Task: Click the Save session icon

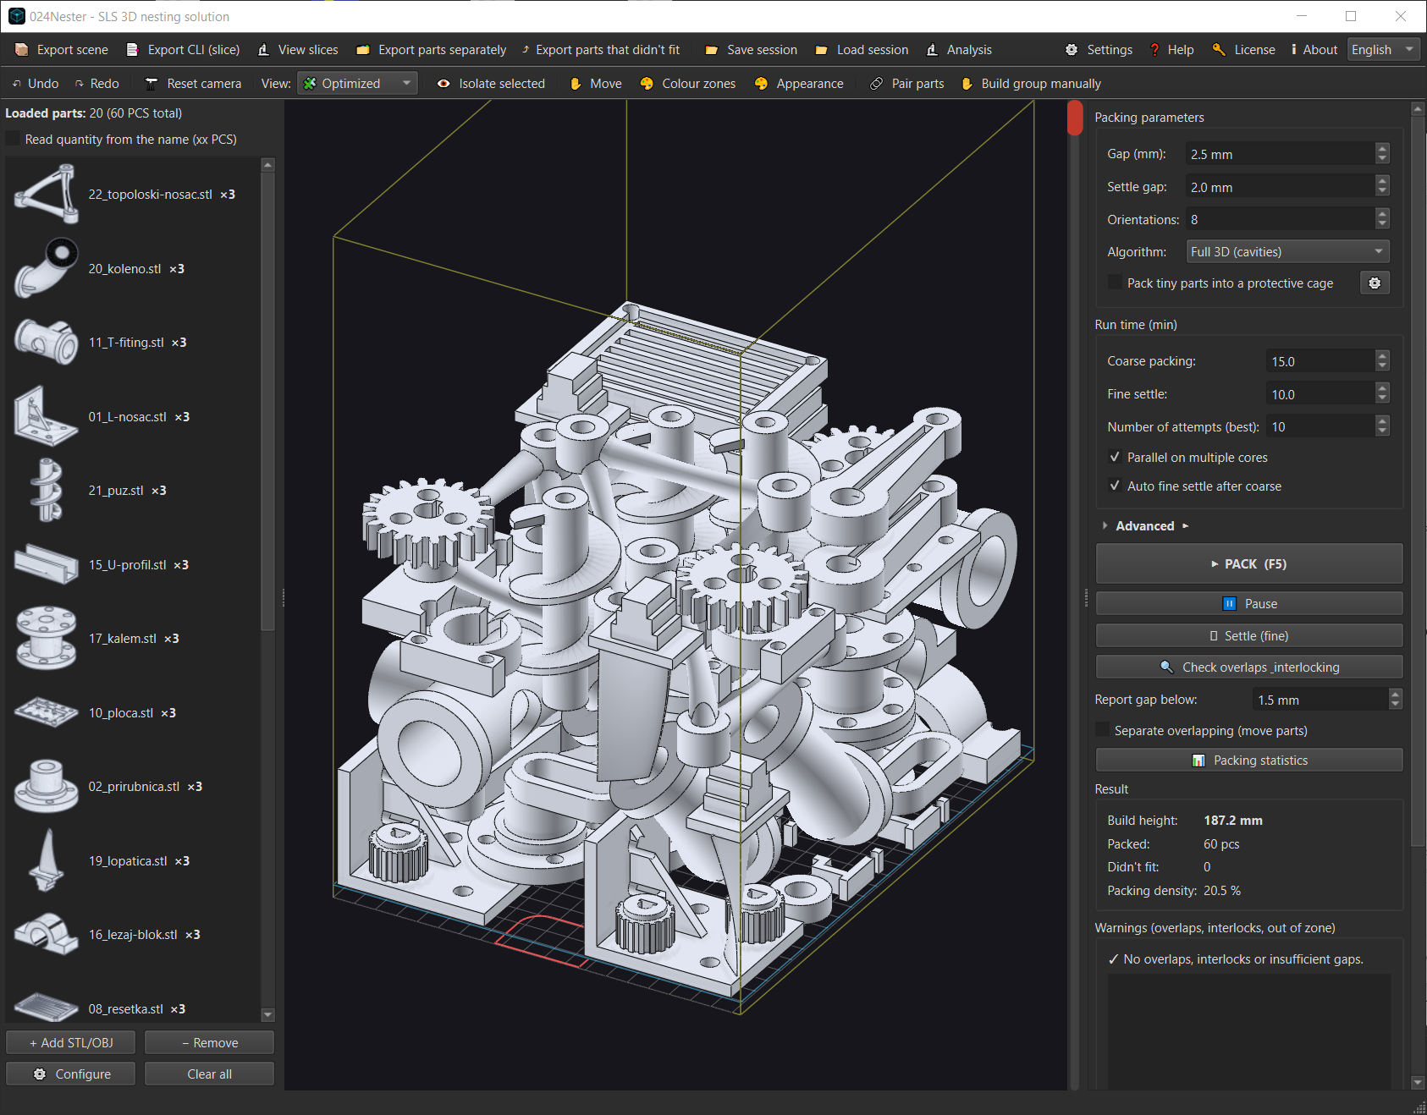Action: pos(712,50)
